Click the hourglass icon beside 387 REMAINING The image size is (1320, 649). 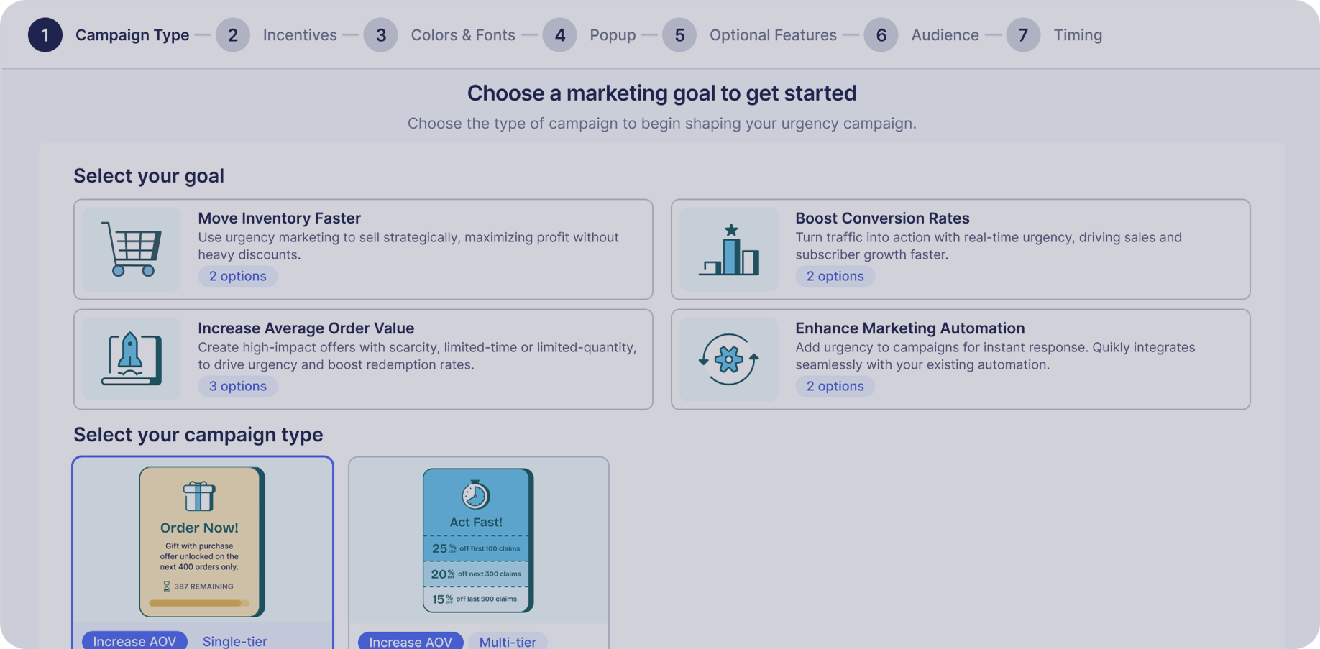pos(167,586)
